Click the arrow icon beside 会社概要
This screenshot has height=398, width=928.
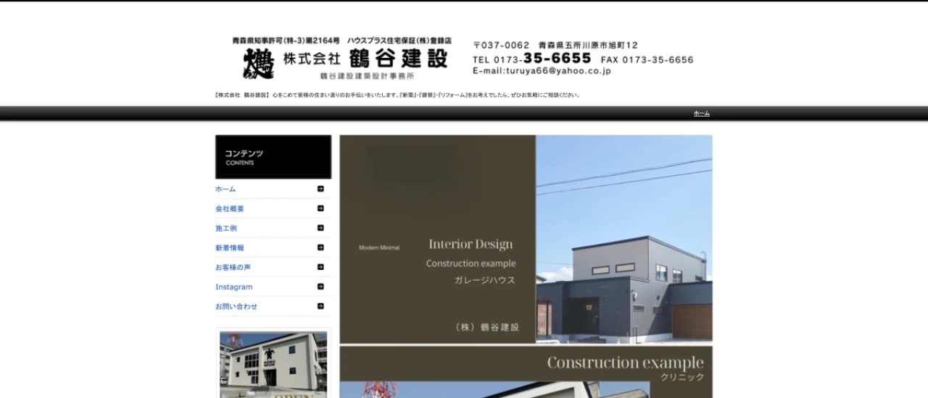pyautogui.click(x=320, y=208)
